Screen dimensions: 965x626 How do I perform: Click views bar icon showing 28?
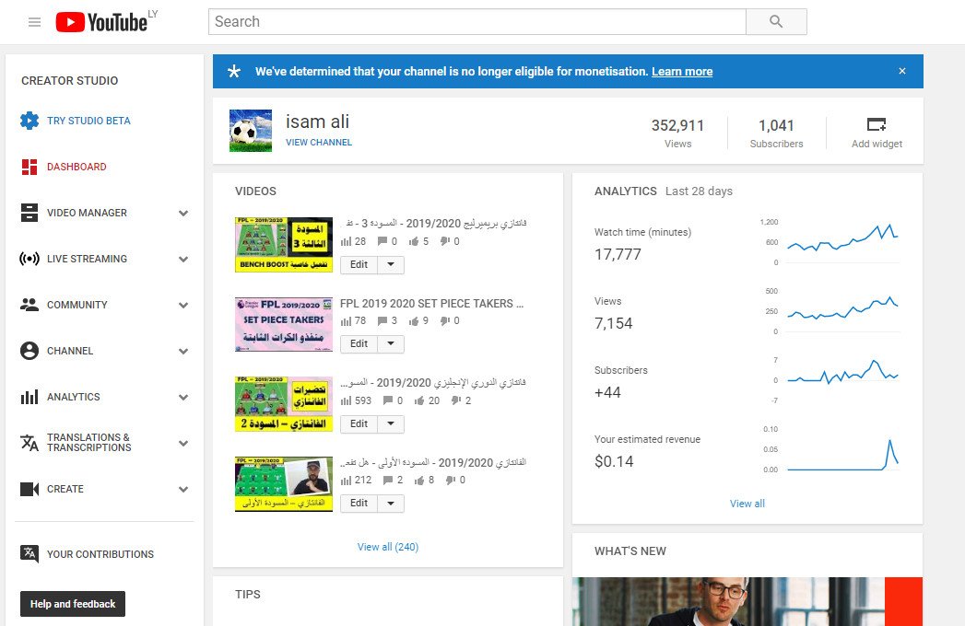click(346, 242)
